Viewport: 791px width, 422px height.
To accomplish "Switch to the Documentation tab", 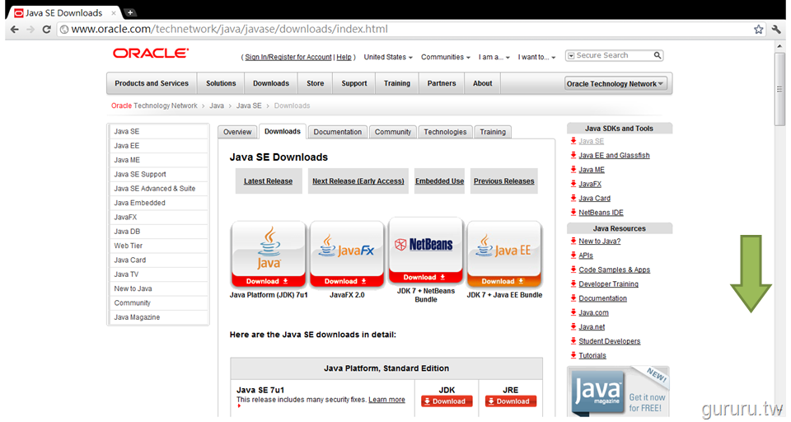I will tap(338, 132).
